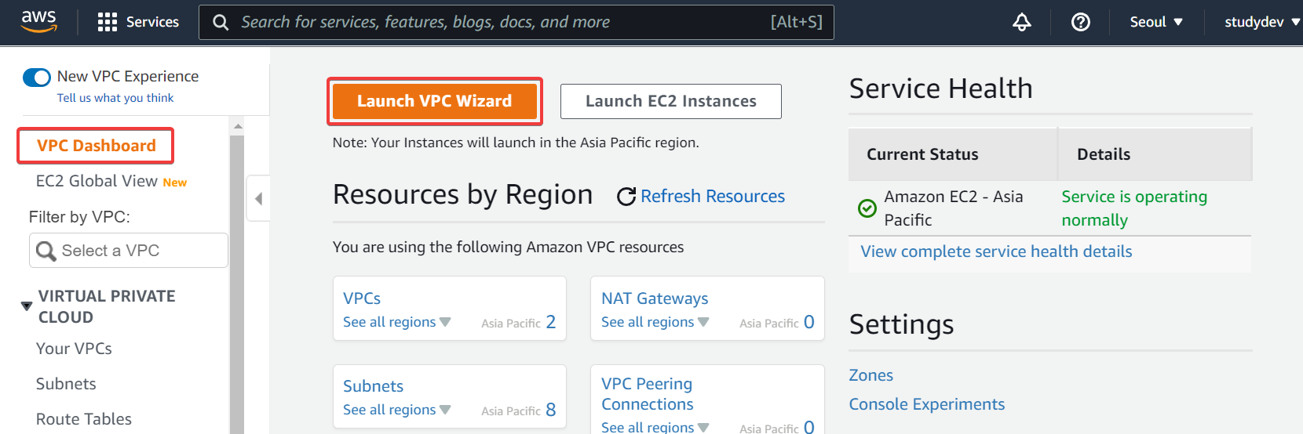Open the Subnets sidebar item
The height and width of the screenshot is (434, 1303).
(x=66, y=384)
